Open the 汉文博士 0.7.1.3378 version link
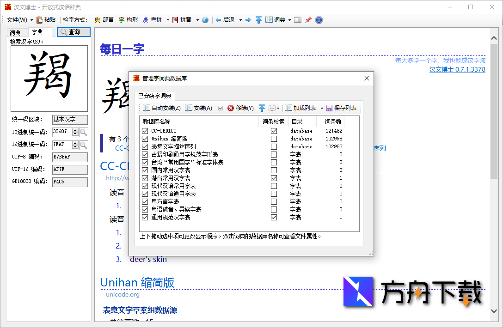Screen dimensions: 503x328 [457, 69]
